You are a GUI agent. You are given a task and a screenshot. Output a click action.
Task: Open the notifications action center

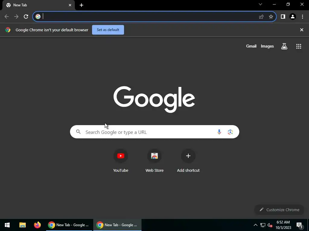pos(300,225)
